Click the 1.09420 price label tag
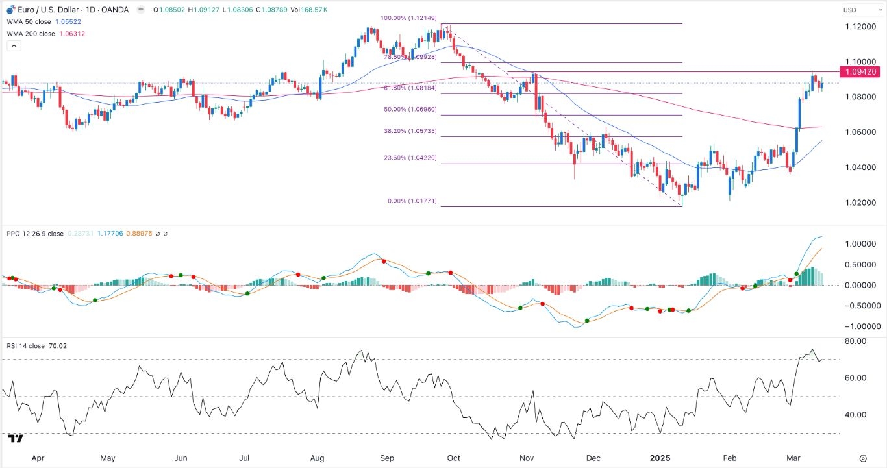The width and height of the screenshot is (887, 468). click(861, 71)
